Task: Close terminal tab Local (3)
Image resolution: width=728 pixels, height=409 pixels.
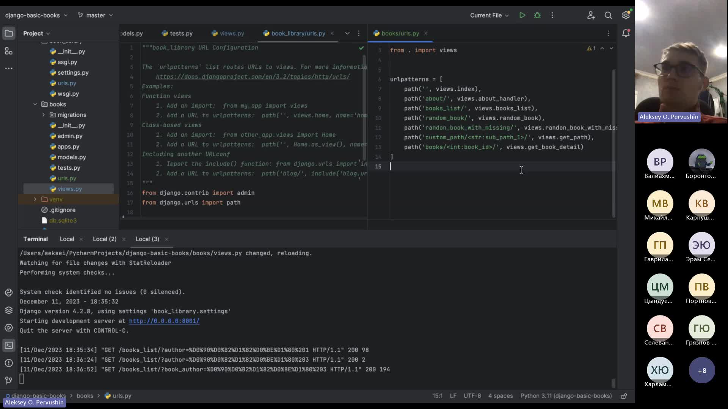Action: click(x=166, y=239)
